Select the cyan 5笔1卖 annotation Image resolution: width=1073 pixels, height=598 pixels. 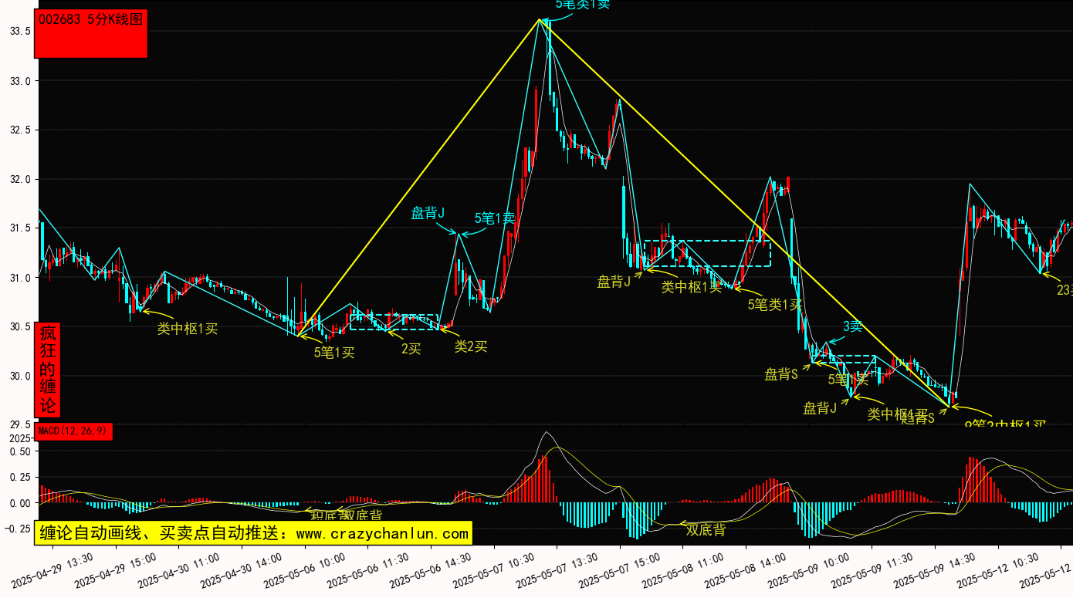point(495,218)
